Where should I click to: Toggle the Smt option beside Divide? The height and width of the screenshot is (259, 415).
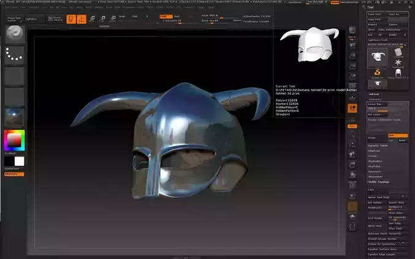398,135
